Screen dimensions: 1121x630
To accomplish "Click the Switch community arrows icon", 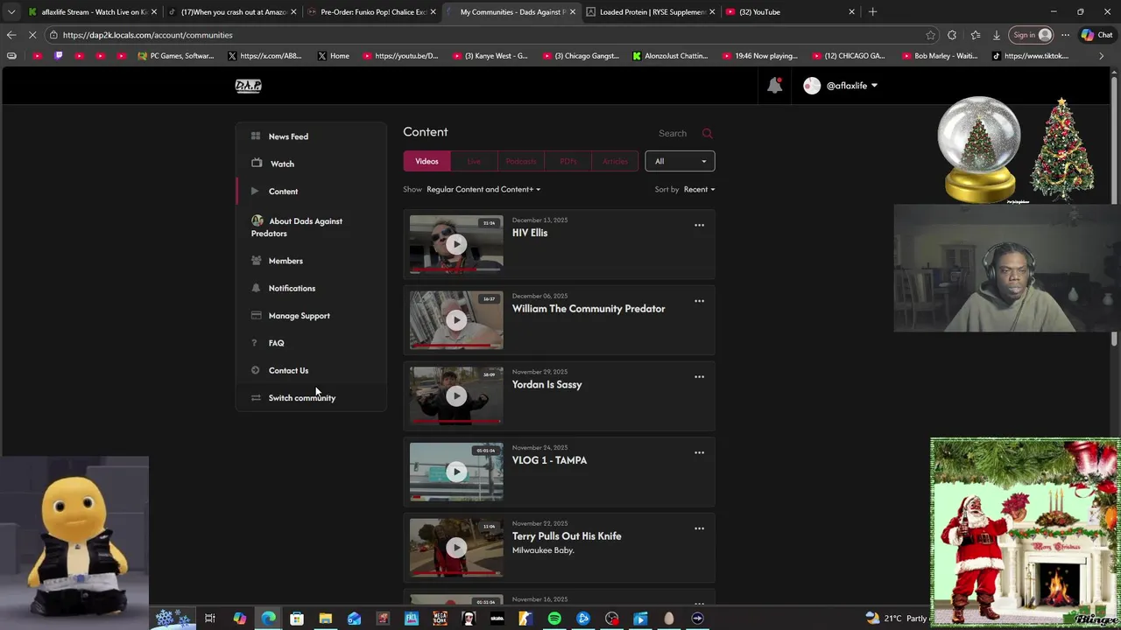I will tap(256, 397).
